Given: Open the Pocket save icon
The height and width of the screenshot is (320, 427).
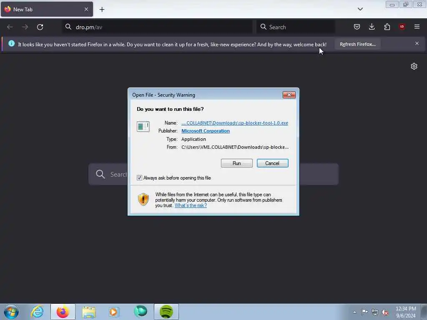Looking at the screenshot, I should tap(357, 27).
